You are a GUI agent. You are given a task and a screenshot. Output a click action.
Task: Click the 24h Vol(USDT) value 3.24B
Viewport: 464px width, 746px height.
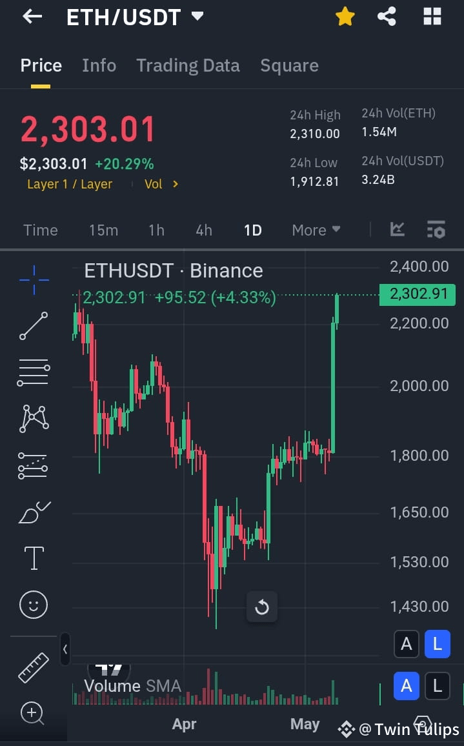(x=378, y=179)
